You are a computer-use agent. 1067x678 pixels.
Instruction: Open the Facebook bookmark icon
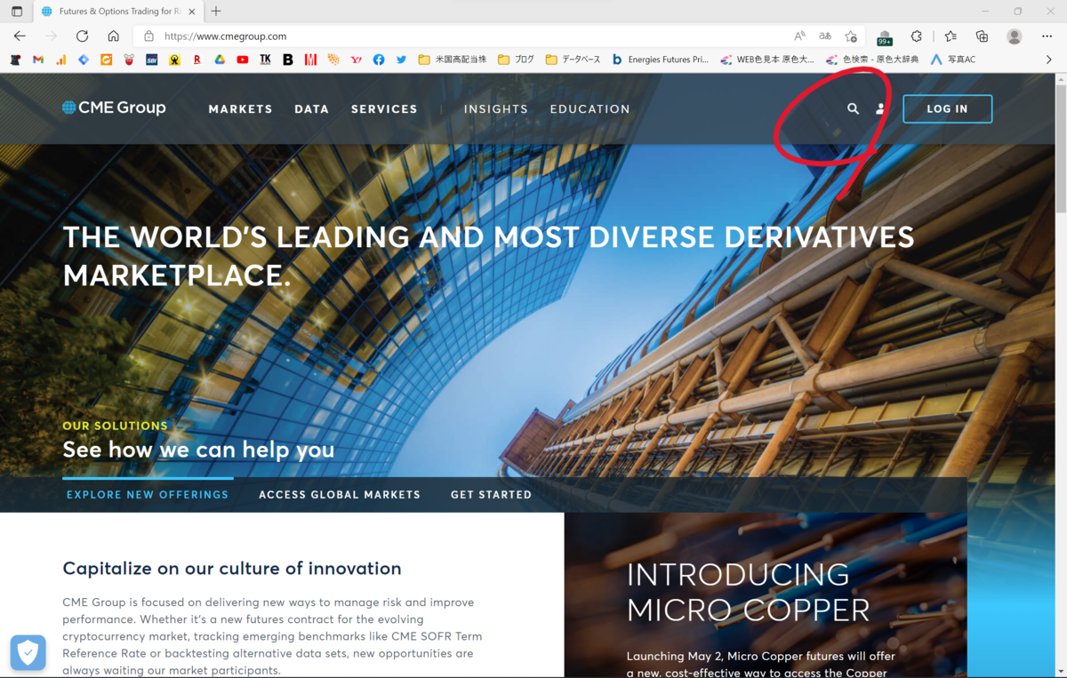[379, 60]
